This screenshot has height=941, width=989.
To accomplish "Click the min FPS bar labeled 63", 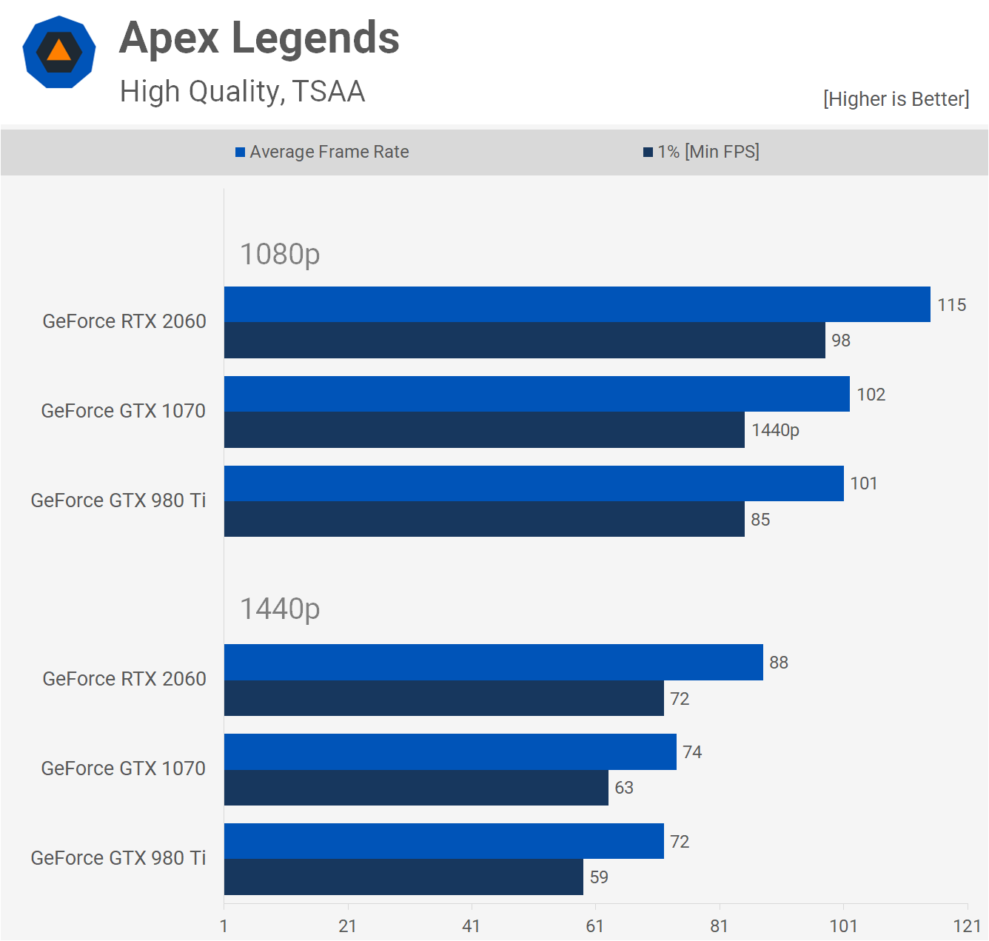I will (x=416, y=788).
